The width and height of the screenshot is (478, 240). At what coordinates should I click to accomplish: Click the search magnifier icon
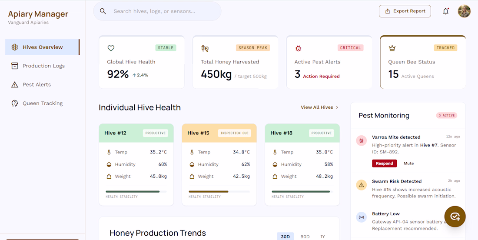103,11
